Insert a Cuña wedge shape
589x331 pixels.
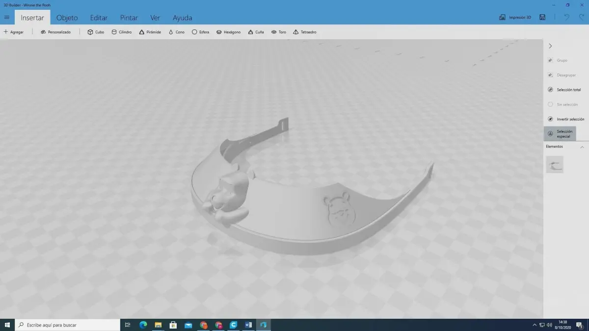[x=256, y=32]
